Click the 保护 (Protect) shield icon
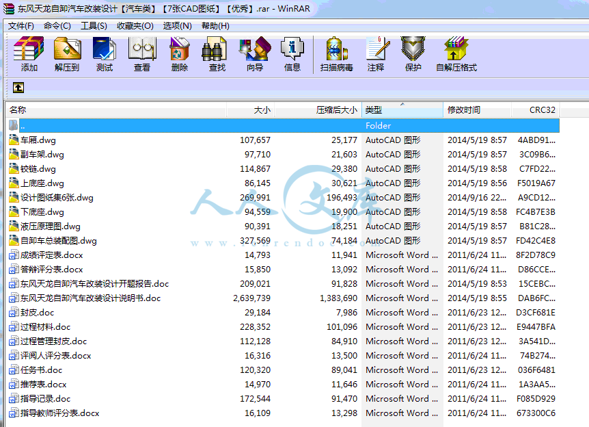 click(413, 49)
